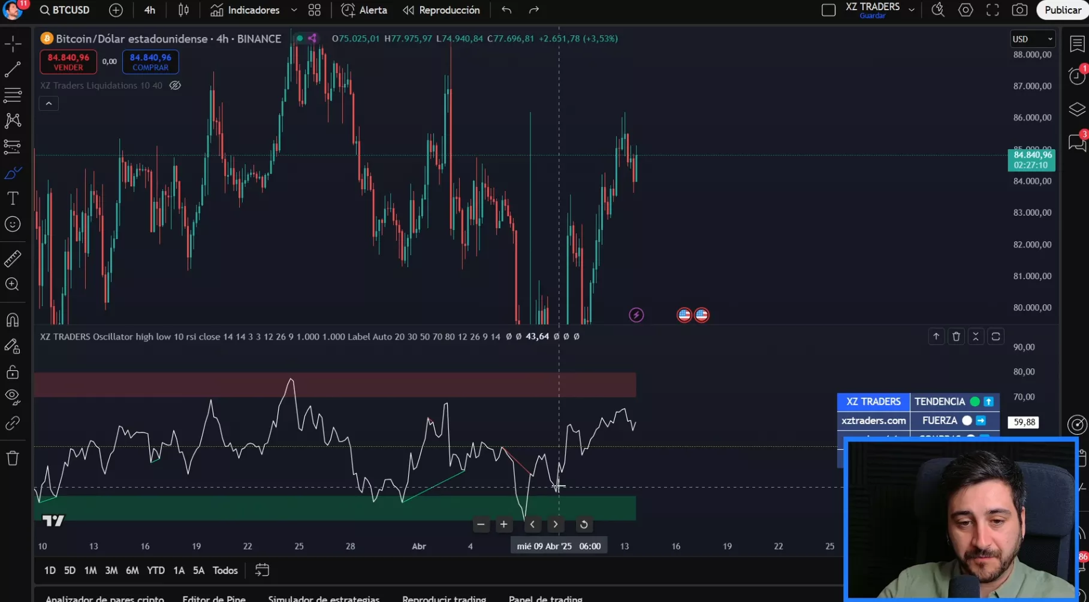Move oscillator pane up
Screen dimensions: 1089x602
click(x=936, y=337)
